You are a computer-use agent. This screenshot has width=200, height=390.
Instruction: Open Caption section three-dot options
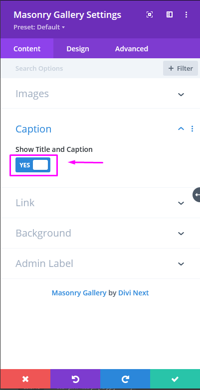(x=192, y=129)
